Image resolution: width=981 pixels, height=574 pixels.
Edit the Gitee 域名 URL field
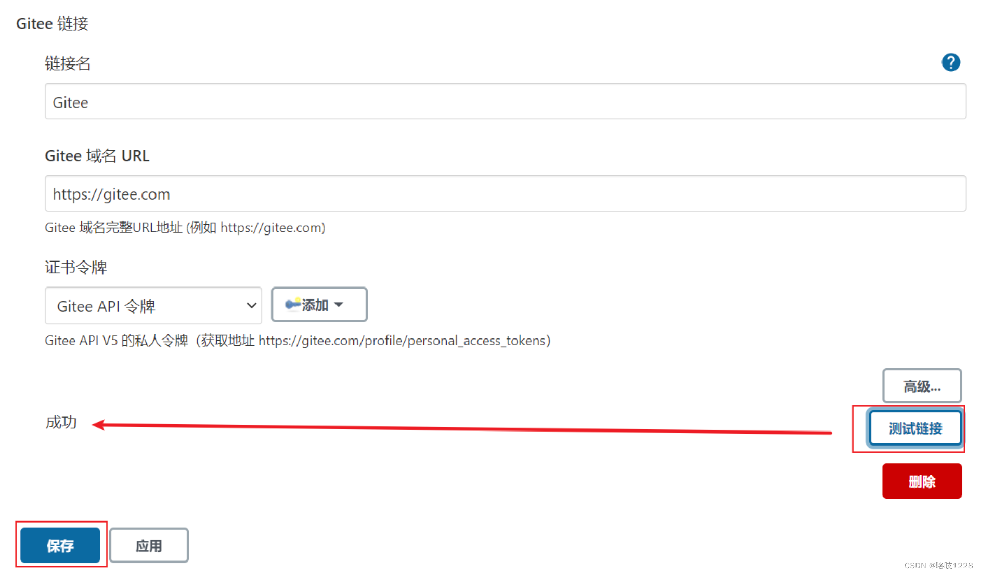(x=505, y=193)
